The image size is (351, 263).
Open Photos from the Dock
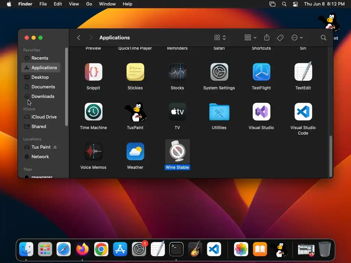pyautogui.click(x=241, y=249)
